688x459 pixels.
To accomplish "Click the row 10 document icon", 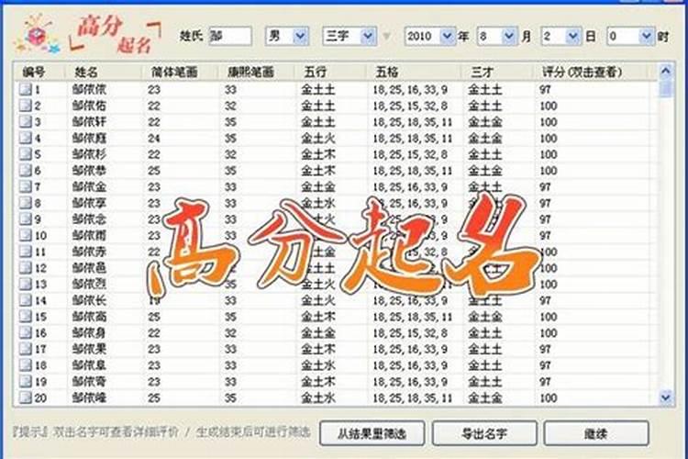I will (26, 235).
